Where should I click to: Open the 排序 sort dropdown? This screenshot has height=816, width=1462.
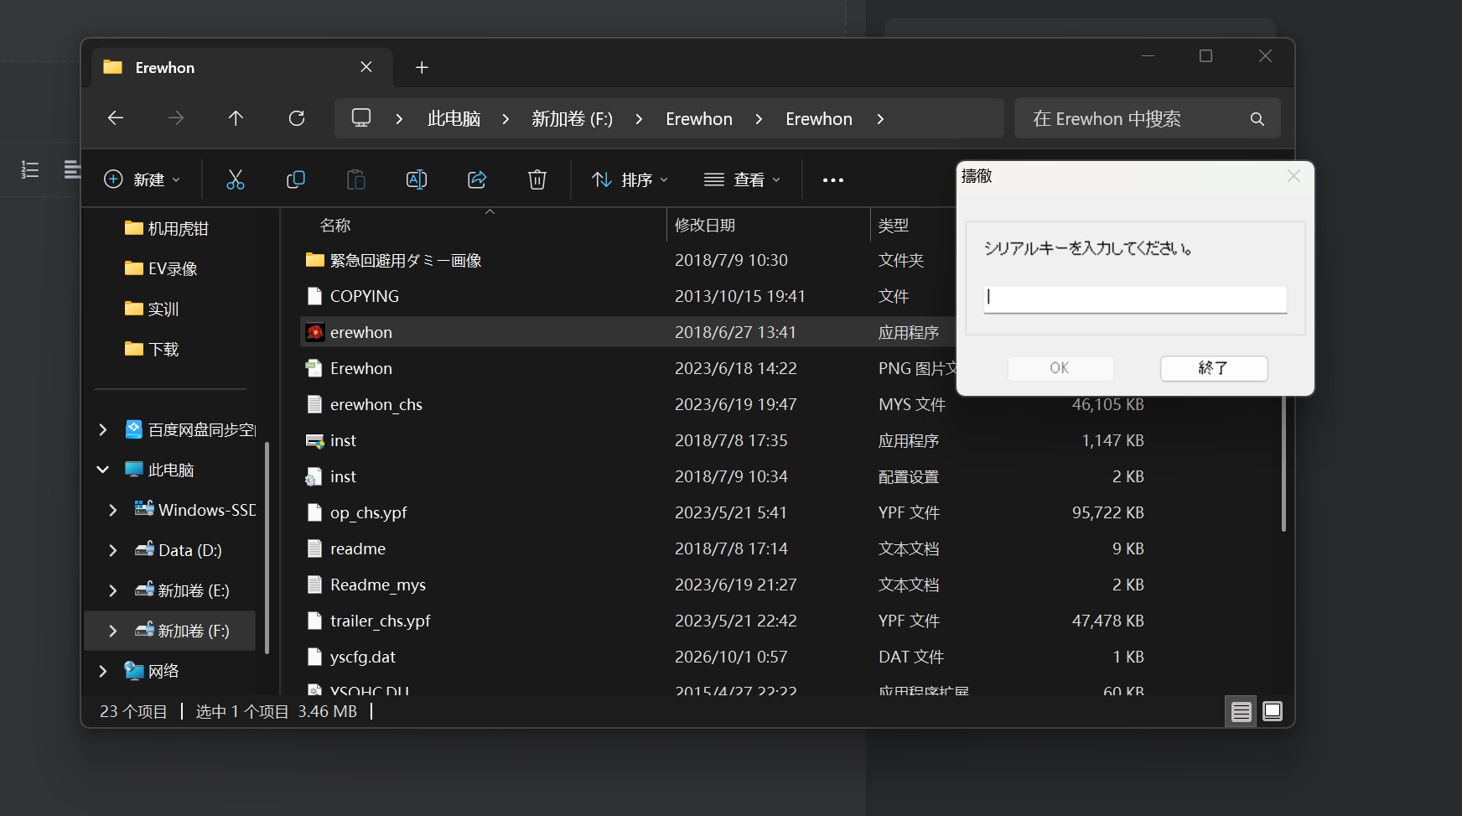click(x=630, y=179)
